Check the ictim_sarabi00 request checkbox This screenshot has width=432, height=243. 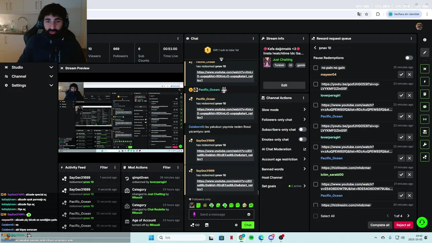(316, 168)
